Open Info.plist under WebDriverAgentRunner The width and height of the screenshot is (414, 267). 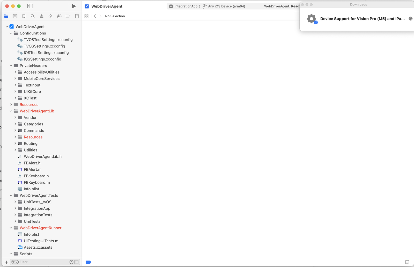tap(28, 234)
